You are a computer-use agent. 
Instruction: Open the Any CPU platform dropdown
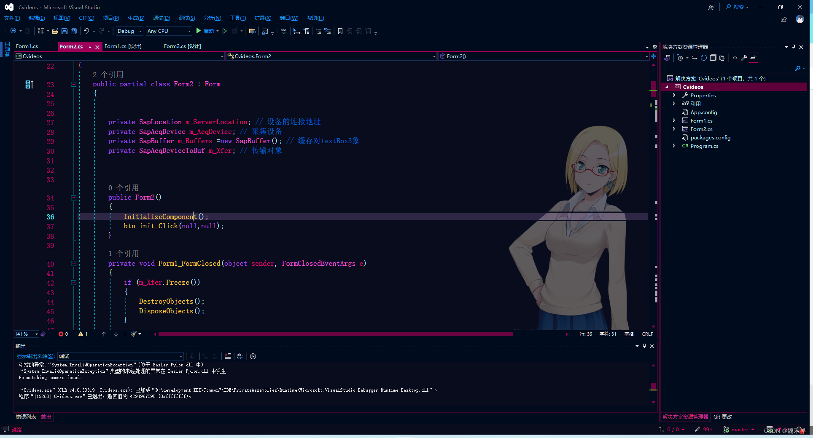pyautogui.click(x=168, y=31)
